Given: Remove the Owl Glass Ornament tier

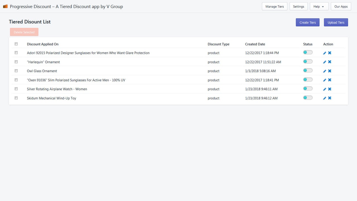Looking at the screenshot, I should [x=330, y=71].
